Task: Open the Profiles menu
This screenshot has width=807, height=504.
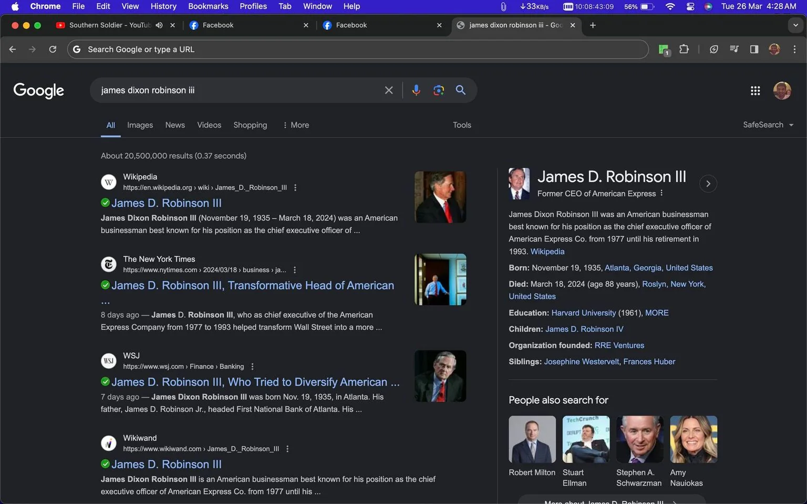Action: [x=253, y=6]
